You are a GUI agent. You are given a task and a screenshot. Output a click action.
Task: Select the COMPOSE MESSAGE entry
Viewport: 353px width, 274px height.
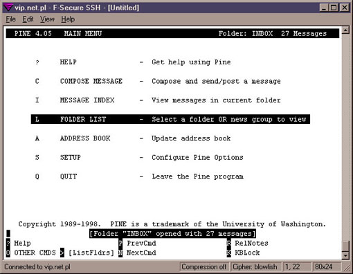point(91,81)
